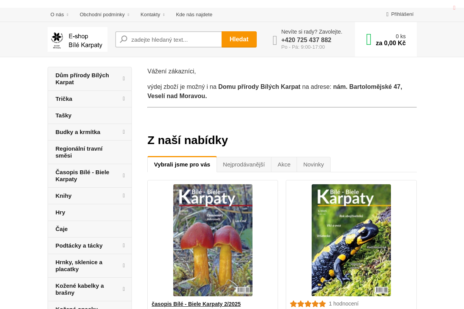View the 1 hodnocení rating link
Image resolution: width=464 pixels, height=309 pixels.
pyautogui.click(x=343, y=304)
